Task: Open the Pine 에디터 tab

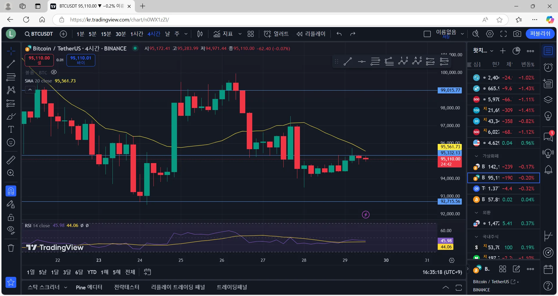Action: coord(89,287)
